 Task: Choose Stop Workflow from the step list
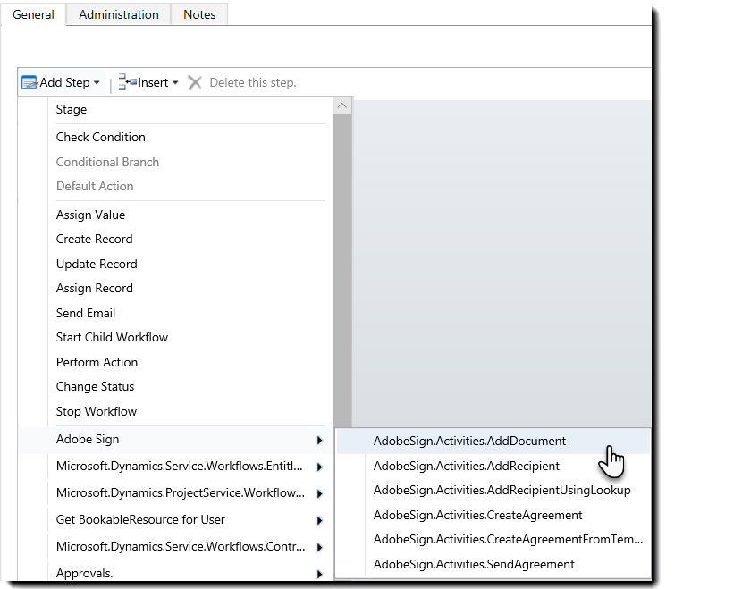pos(96,410)
